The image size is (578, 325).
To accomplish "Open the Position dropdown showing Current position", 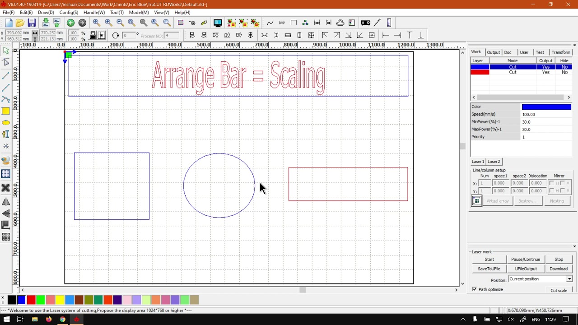I will click(540, 279).
